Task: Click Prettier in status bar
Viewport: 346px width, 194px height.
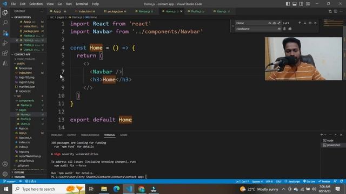Action: (324, 182)
